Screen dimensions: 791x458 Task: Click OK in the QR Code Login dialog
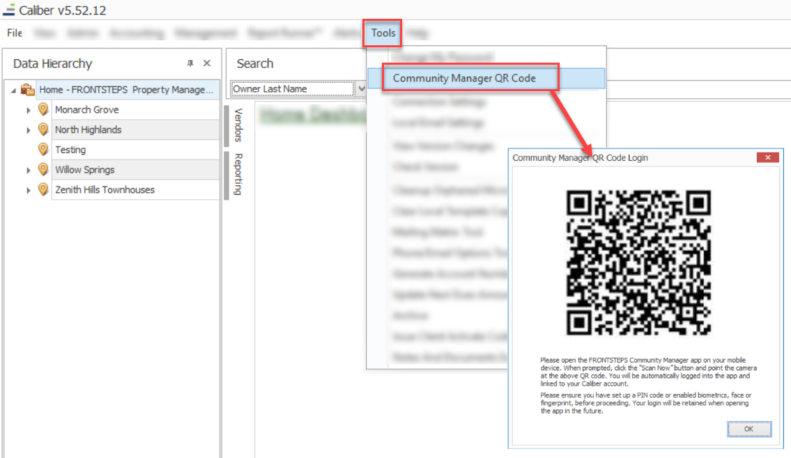[749, 429]
